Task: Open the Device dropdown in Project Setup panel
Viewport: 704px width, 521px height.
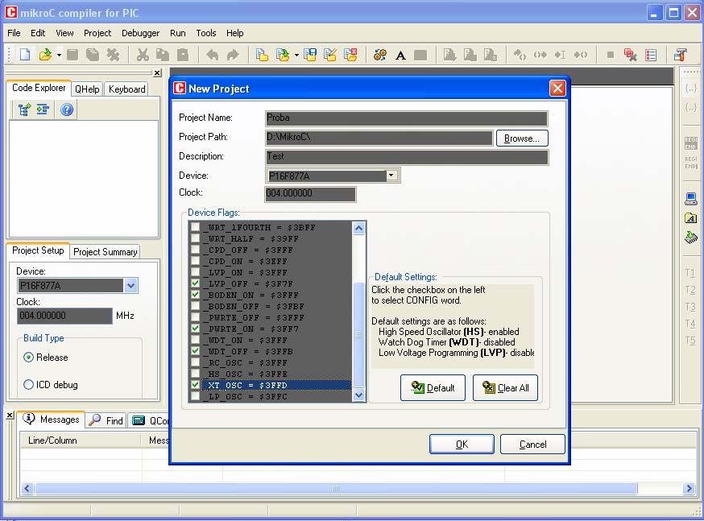Action: click(x=130, y=285)
